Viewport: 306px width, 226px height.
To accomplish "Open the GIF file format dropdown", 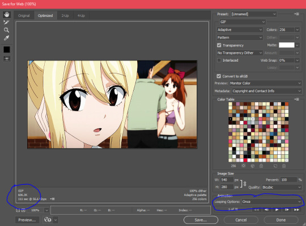I will (243, 22).
